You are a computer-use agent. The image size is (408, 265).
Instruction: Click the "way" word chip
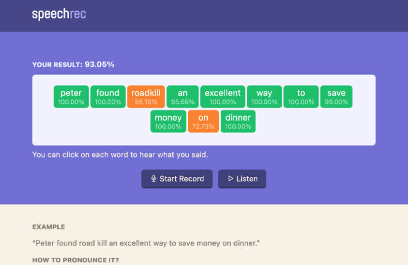coord(264,97)
